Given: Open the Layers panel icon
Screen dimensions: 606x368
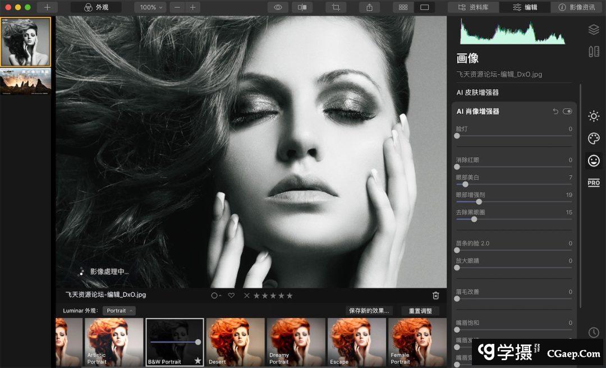Looking at the screenshot, I should point(594,30).
